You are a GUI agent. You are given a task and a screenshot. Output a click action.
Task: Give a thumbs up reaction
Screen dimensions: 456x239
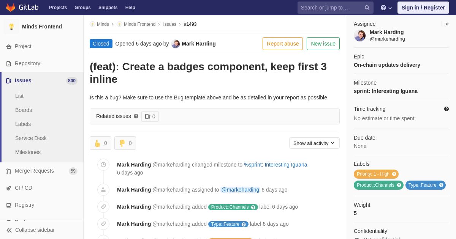tap(100, 143)
